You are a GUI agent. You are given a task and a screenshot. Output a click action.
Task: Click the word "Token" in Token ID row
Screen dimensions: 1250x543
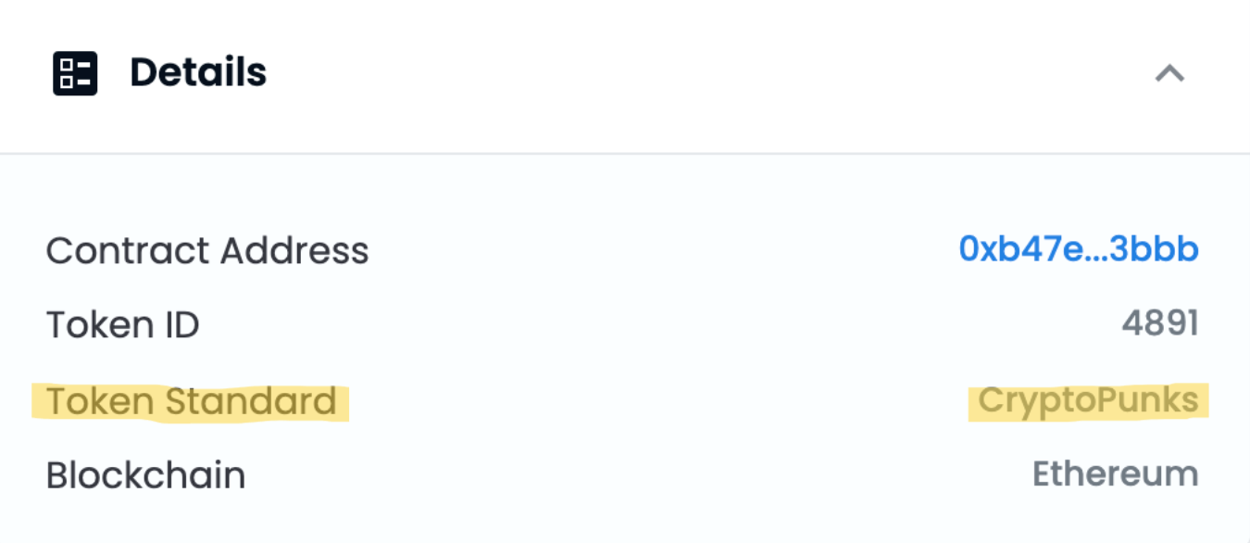(x=98, y=325)
